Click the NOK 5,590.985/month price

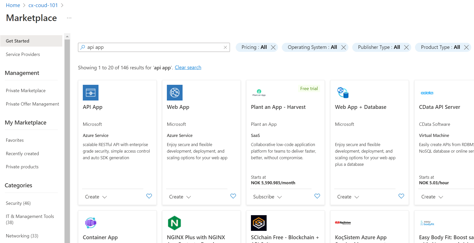273,183
